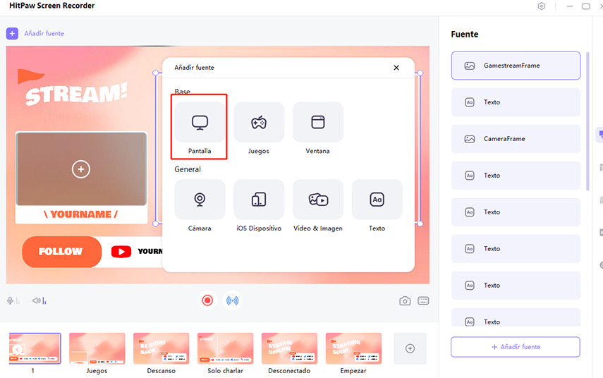Start live streaming with broadcast icon
The width and height of the screenshot is (603, 378).
pyautogui.click(x=232, y=300)
